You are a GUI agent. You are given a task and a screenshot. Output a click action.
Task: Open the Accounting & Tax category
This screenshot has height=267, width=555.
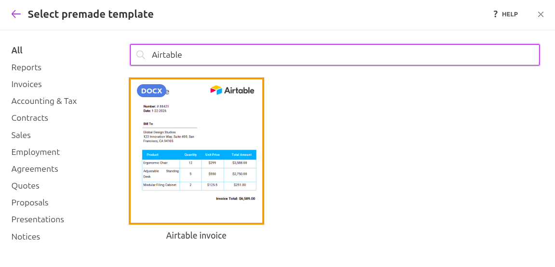coord(44,102)
